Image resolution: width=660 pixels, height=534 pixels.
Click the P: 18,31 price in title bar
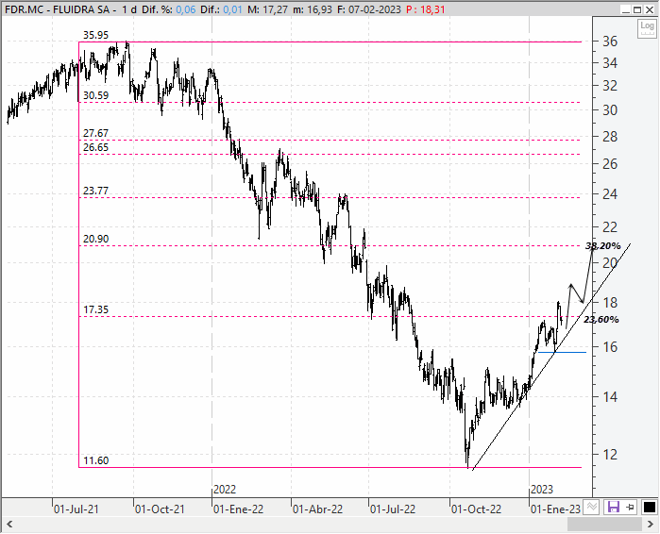tap(426, 9)
